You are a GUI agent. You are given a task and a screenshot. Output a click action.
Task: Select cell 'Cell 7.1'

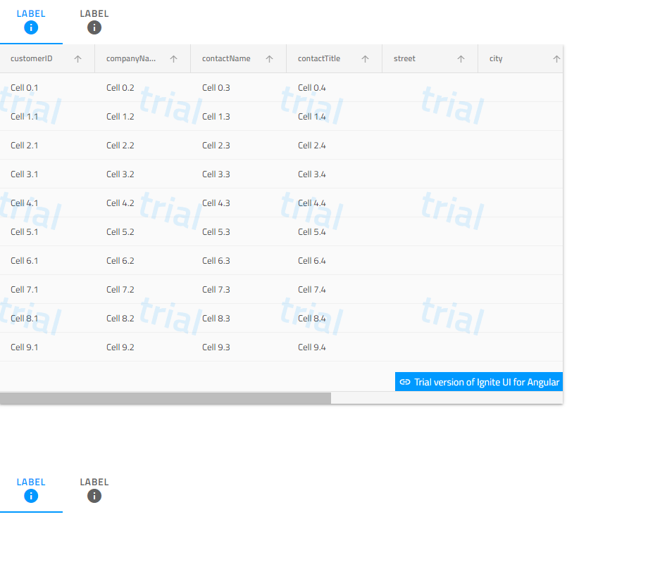[x=47, y=290]
